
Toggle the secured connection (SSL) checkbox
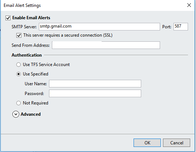tap(19, 35)
